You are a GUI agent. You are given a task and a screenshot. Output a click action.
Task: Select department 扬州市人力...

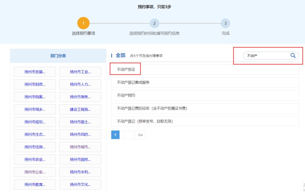[x=80, y=84]
